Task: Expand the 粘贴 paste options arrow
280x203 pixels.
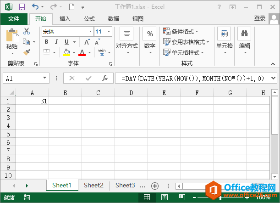Action: [x=12, y=53]
